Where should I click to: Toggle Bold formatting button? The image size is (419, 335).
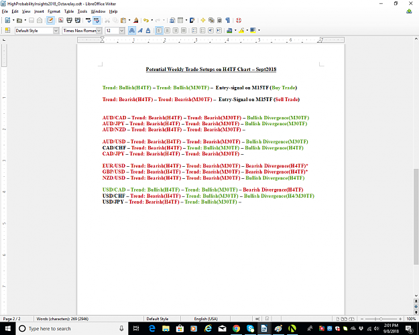click(132, 30)
